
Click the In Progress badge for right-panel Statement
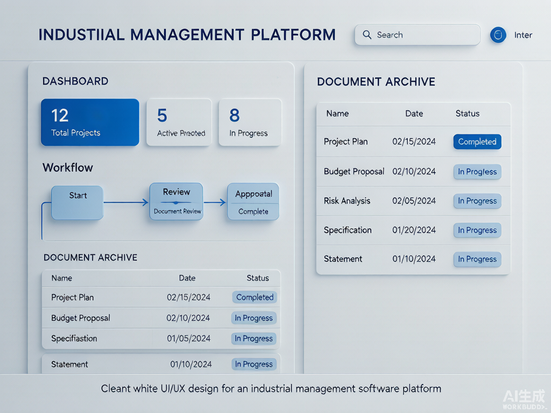pos(477,259)
